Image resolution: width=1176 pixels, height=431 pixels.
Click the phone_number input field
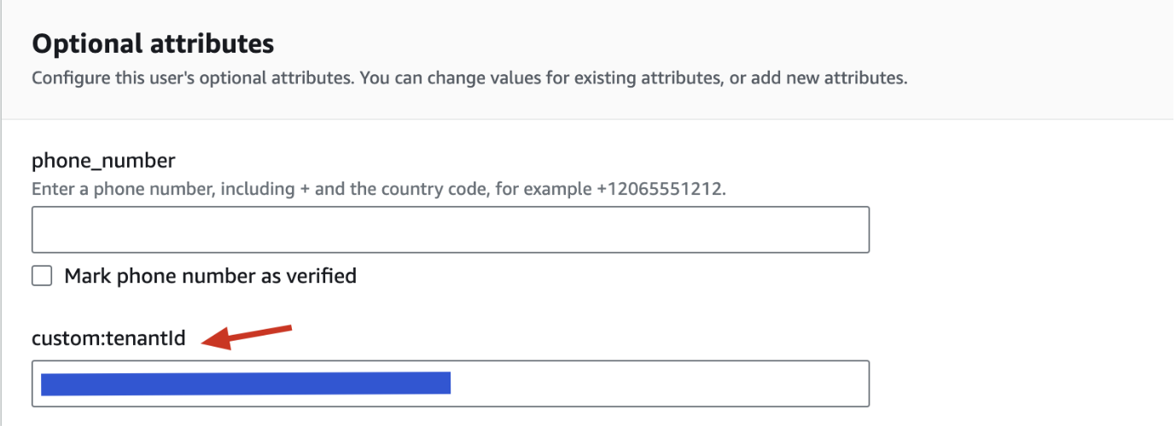450,229
